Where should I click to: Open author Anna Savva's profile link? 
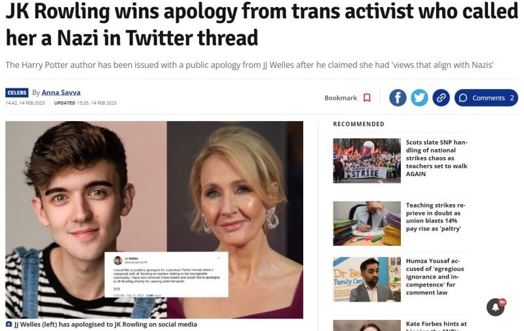coord(61,92)
